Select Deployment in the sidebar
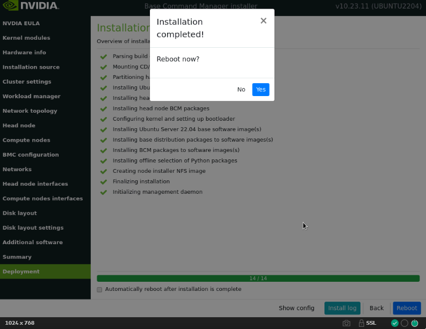This screenshot has height=329, width=426. click(x=21, y=272)
